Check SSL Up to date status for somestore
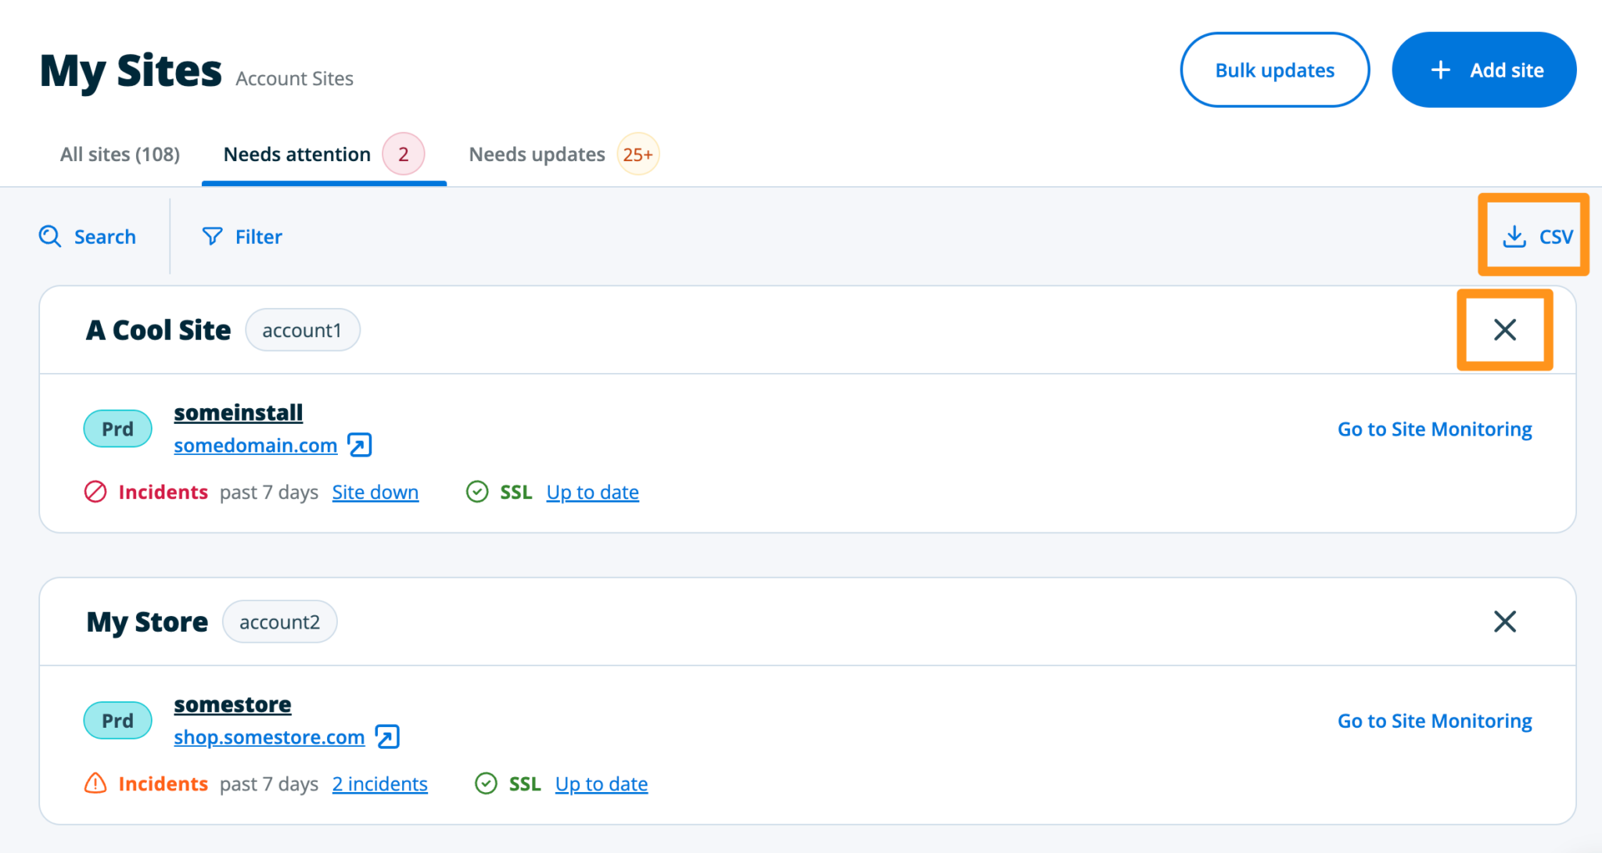Image resolution: width=1602 pixels, height=853 pixels. [x=601, y=783]
